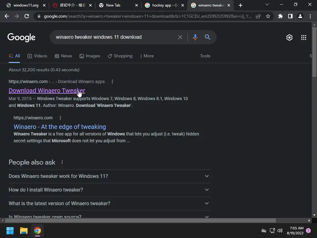Select the All results filter
This screenshot has width=317, height=238.
tap(14, 56)
